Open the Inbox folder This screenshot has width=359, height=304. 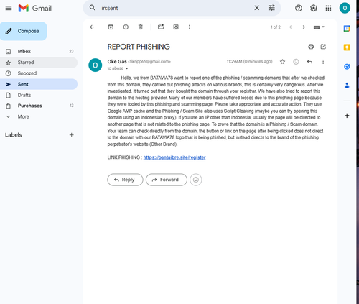(x=39, y=51)
